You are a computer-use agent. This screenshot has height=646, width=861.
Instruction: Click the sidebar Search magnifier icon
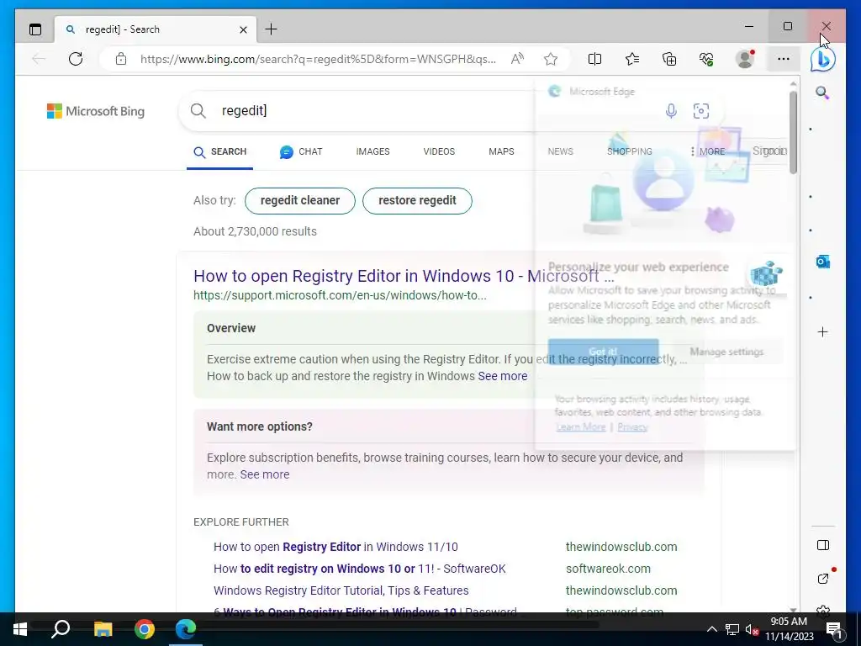tap(822, 93)
